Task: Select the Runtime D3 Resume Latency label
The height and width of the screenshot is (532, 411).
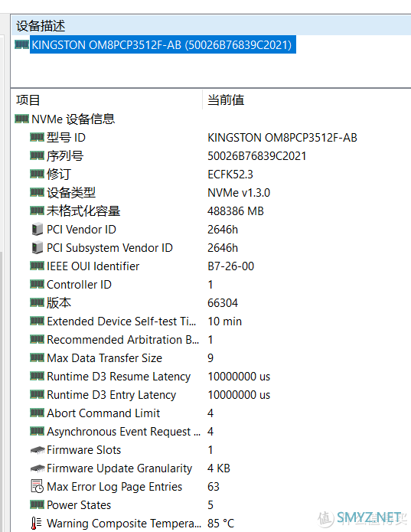Action: [119, 377]
